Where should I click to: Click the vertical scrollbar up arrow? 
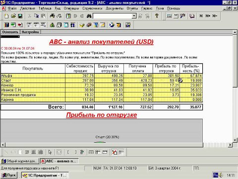[x=235, y=32]
